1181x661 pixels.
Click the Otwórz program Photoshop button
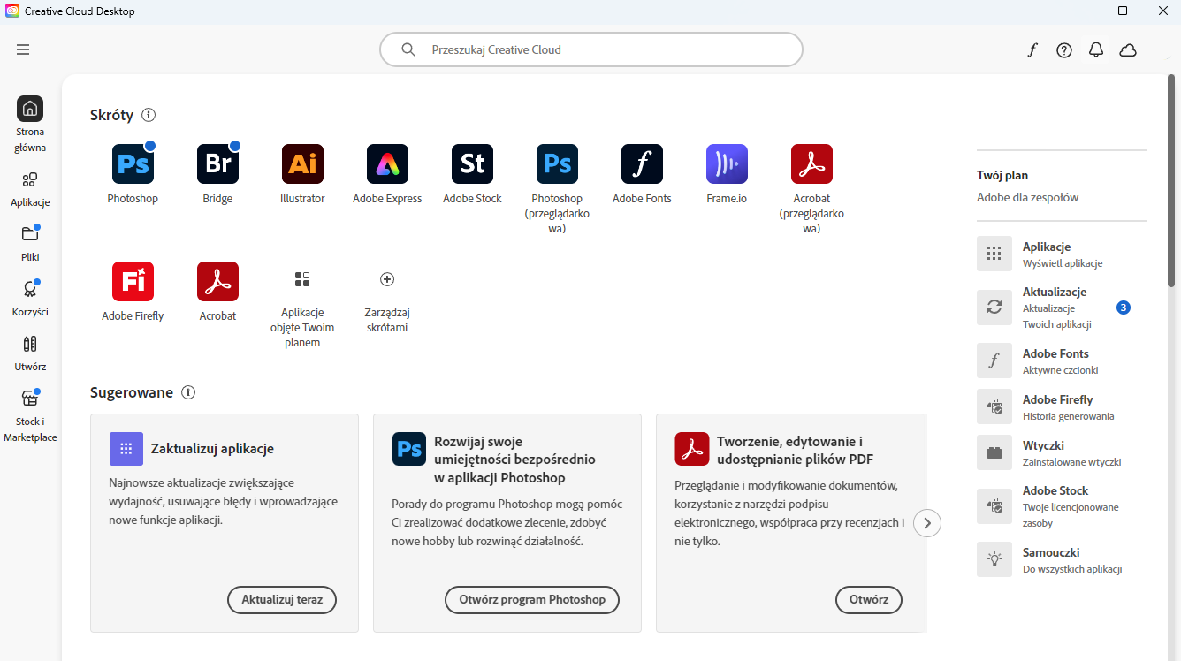532,599
